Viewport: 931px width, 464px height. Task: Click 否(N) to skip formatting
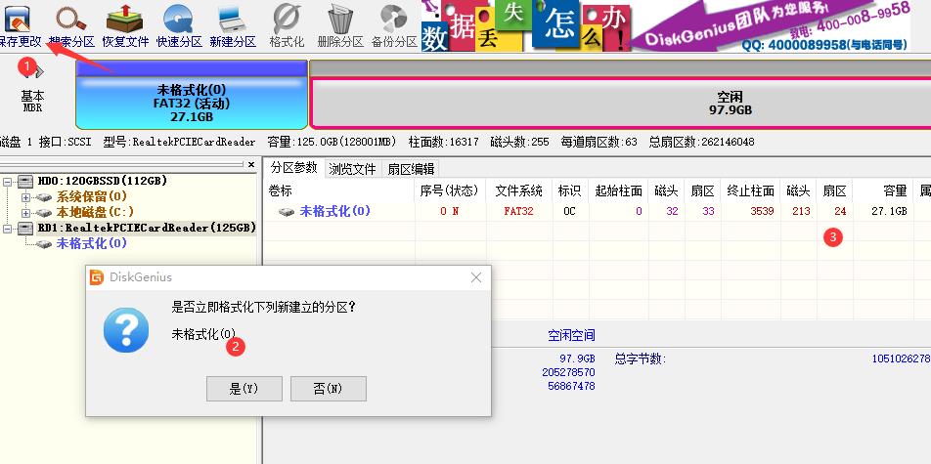click(329, 389)
